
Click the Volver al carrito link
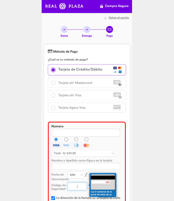click(119, 17)
